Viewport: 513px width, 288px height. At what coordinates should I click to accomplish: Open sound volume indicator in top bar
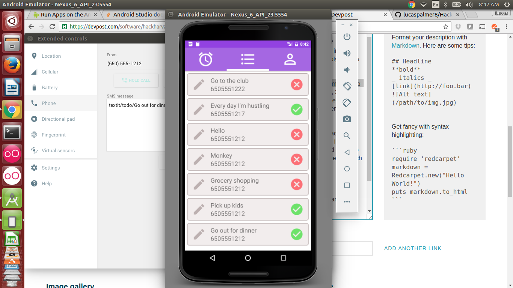(x=469, y=4)
